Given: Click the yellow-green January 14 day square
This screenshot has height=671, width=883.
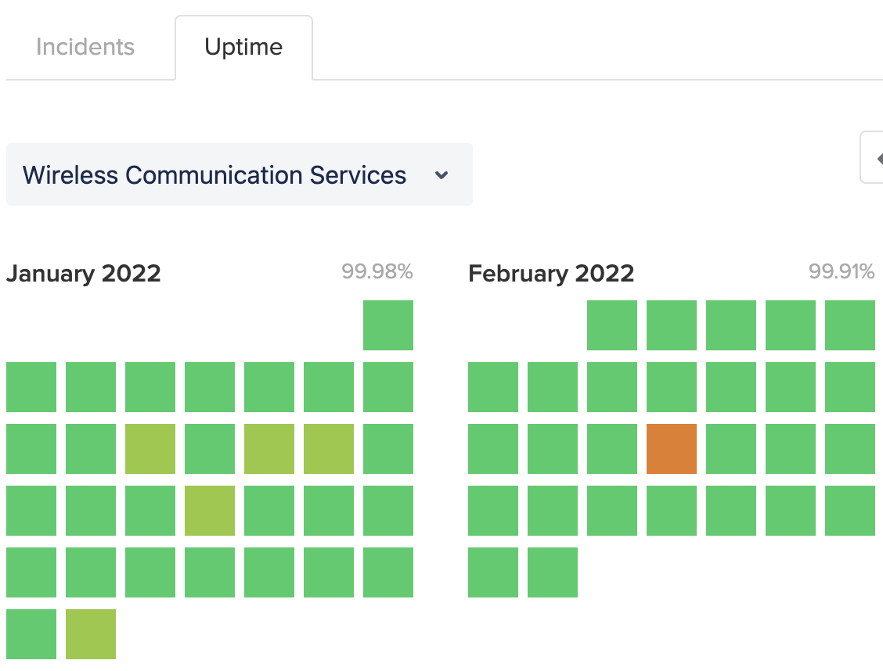Looking at the screenshot, I should [x=328, y=449].
